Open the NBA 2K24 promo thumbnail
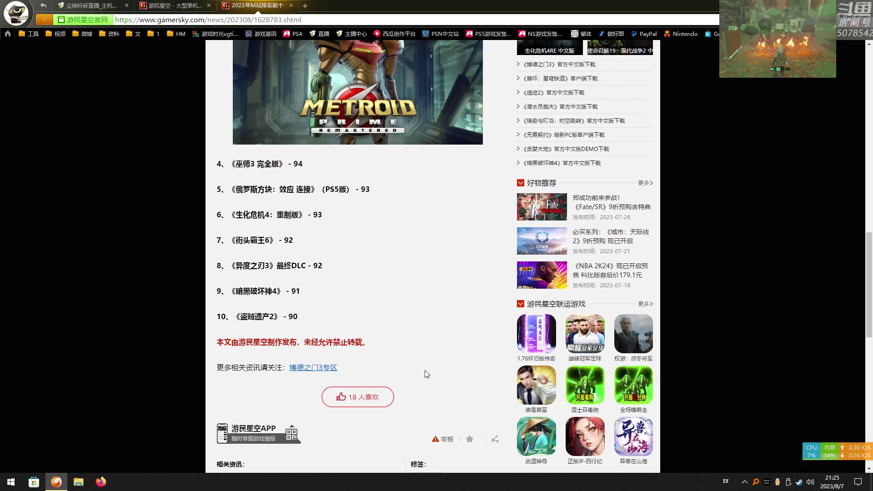 (x=542, y=275)
